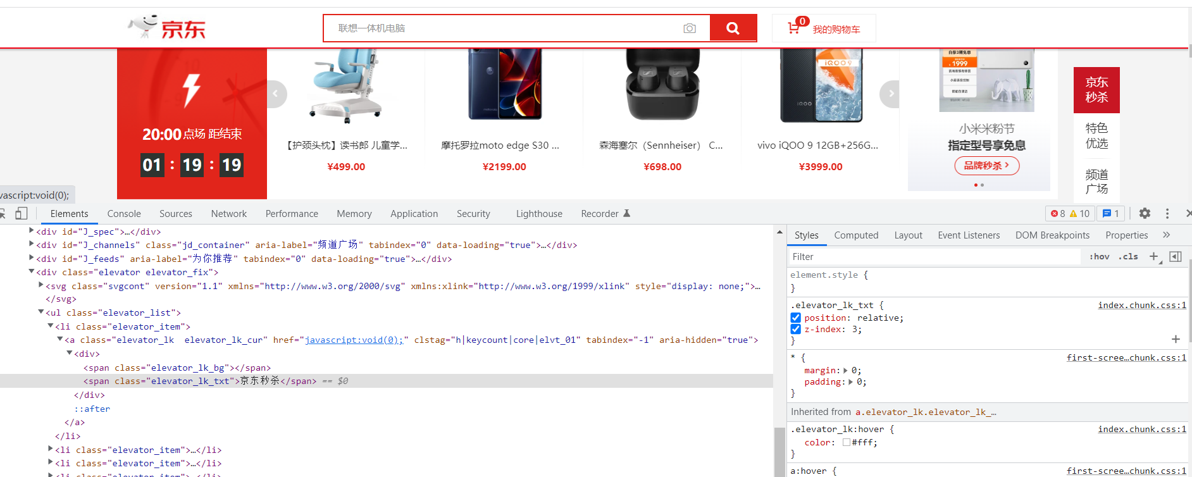Open the Computed styles tab

(x=856, y=235)
